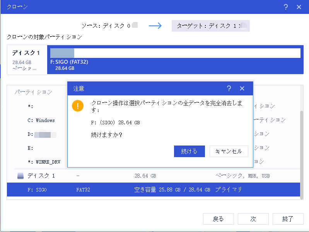This screenshot has width=309, height=232.
Task: Click the 続けますか? text
Action: (x=107, y=135)
